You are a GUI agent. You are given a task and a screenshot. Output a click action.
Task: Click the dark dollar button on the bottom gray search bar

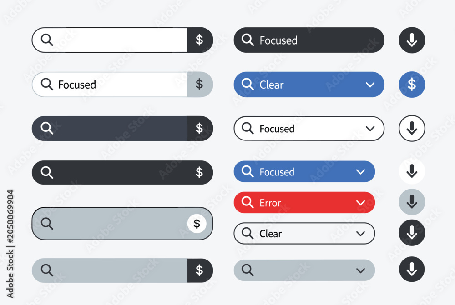tap(200, 270)
